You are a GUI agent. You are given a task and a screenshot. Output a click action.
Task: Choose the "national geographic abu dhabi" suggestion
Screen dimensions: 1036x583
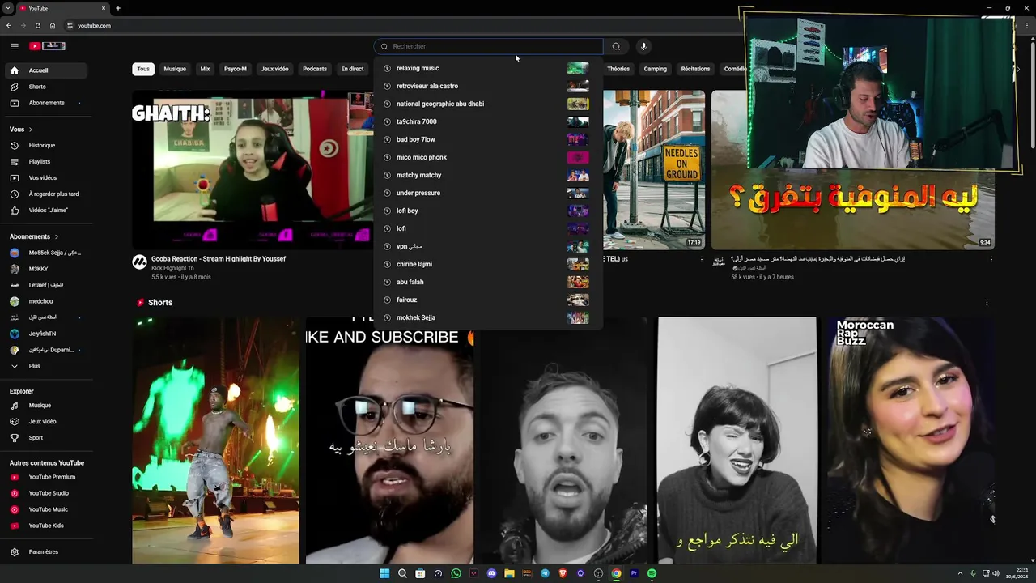(488, 104)
